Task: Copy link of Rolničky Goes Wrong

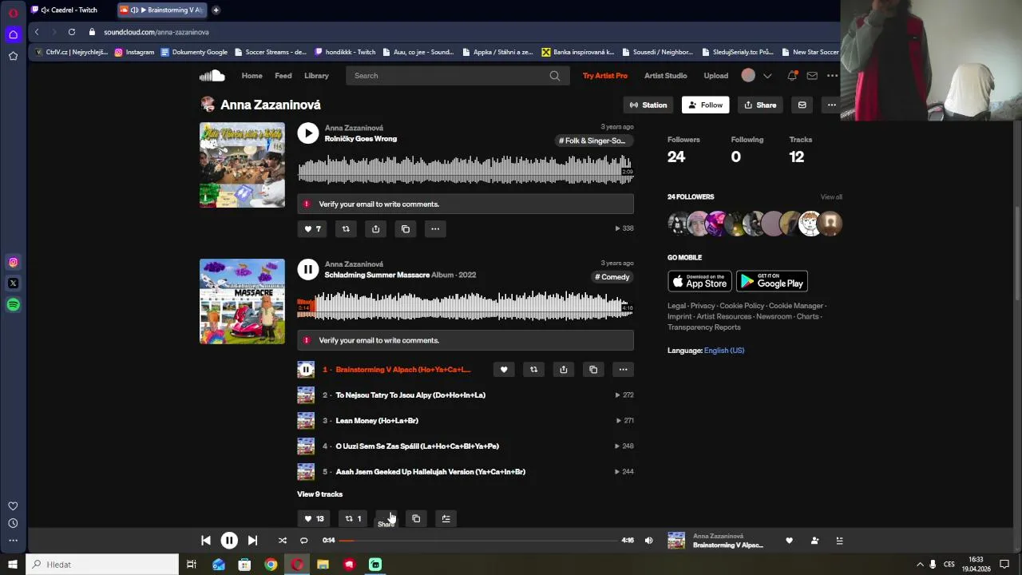Action: 406,229
